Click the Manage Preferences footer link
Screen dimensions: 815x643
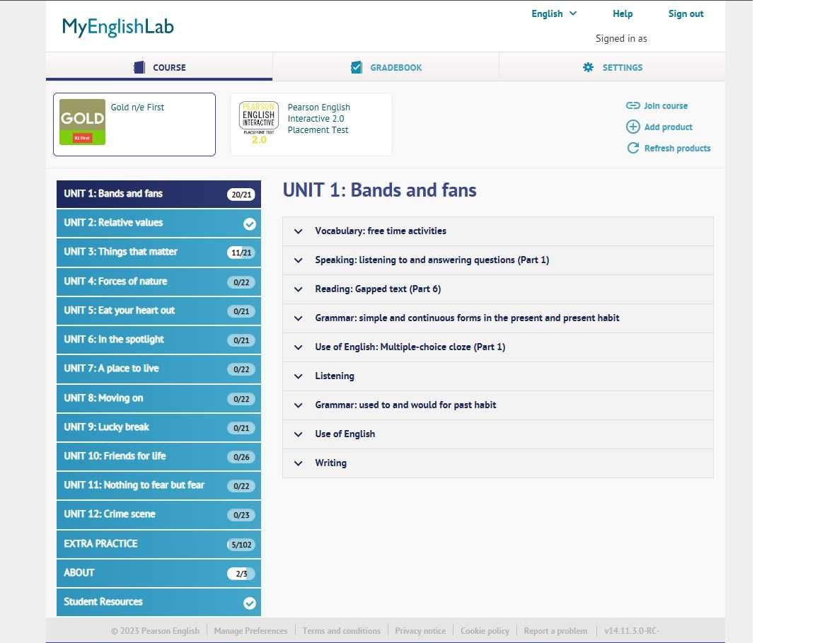click(x=250, y=630)
